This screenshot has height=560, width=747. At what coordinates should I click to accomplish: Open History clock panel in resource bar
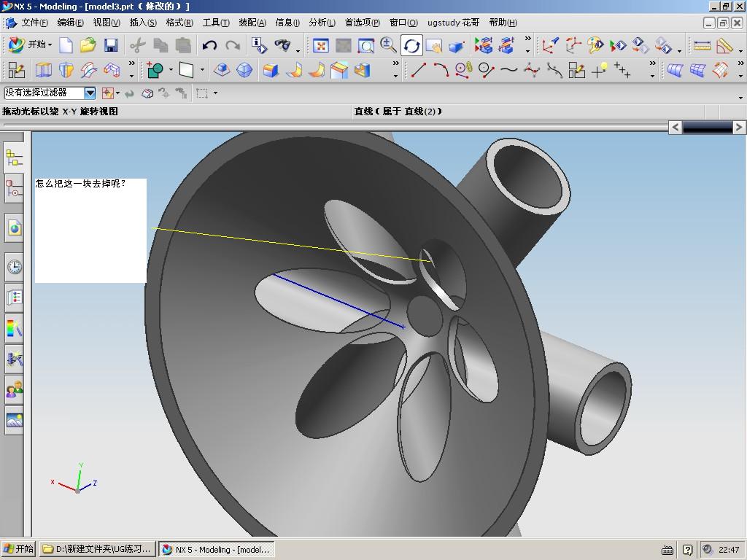(x=15, y=267)
